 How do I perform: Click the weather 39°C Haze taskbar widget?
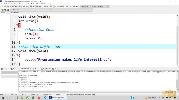150,97
